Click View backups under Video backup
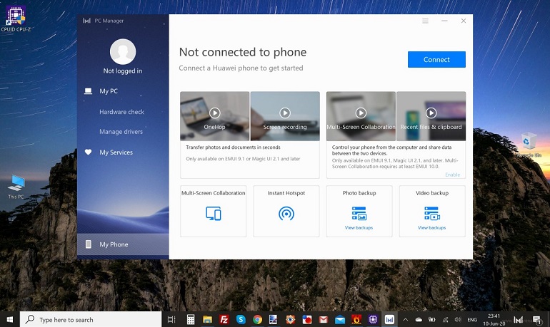This screenshot has height=327, width=550. click(x=431, y=228)
